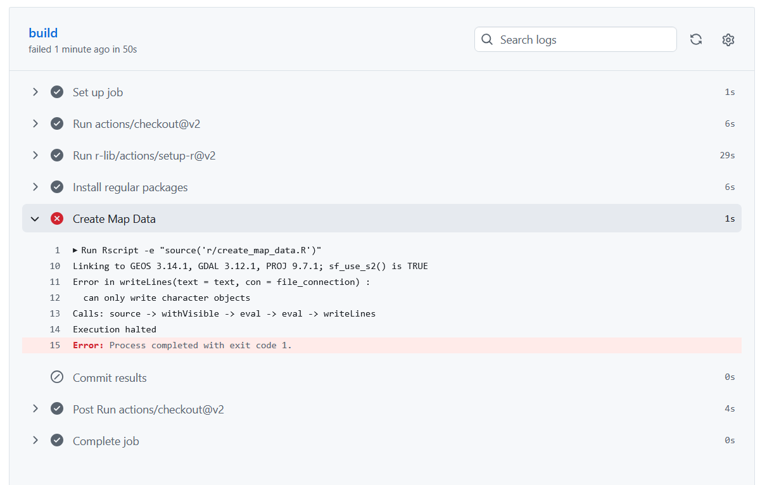Click the checkmark icon beside Install regular packages
The image size is (760, 485).
(x=57, y=187)
